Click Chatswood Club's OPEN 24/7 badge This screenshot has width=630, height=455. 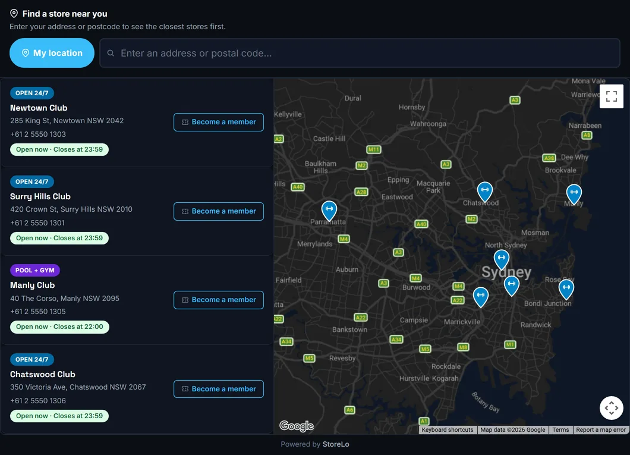click(x=31, y=359)
